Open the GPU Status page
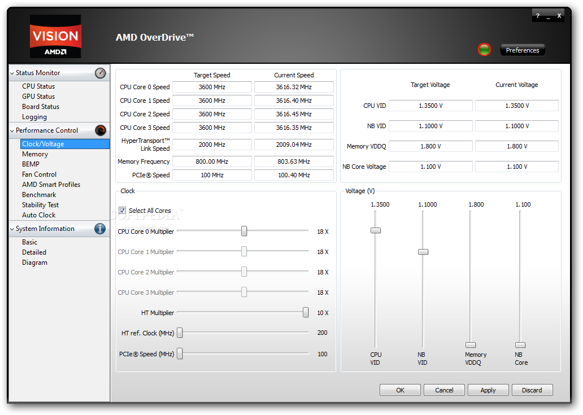This screenshot has height=415, width=583. [x=38, y=96]
